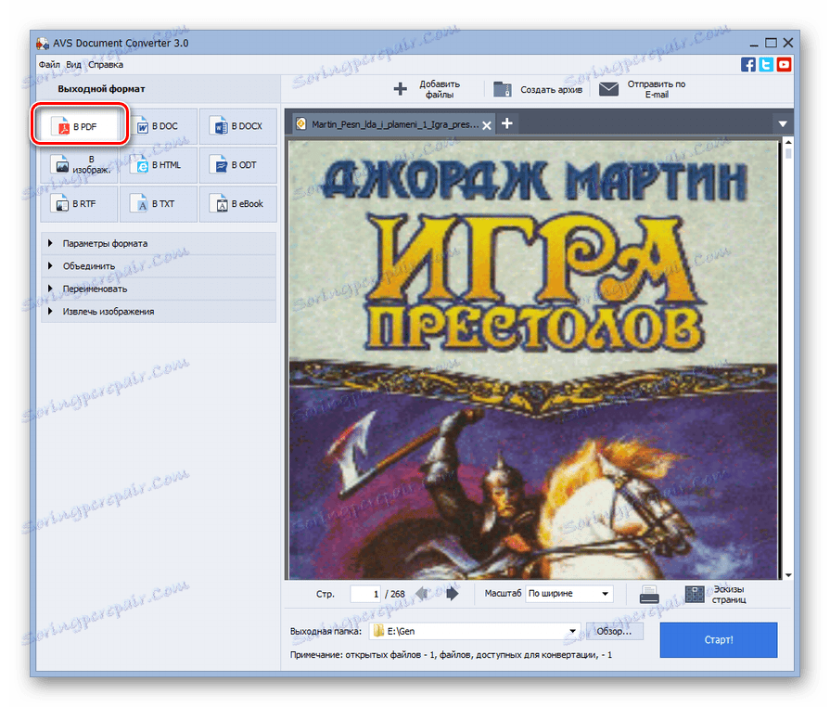Click the Add files plus icon

(x=401, y=89)
